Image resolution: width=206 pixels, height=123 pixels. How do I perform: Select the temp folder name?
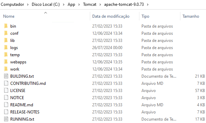pos(15,55)
